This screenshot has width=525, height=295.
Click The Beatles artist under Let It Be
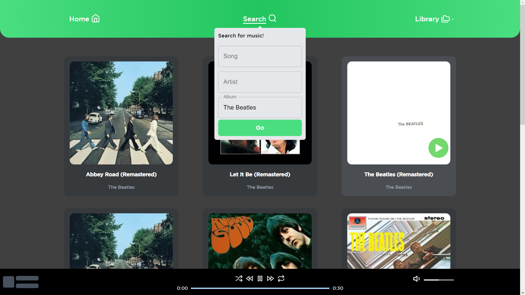[260, 187]
